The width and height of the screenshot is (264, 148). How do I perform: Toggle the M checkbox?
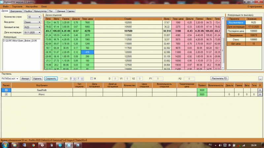click(92, 78)
